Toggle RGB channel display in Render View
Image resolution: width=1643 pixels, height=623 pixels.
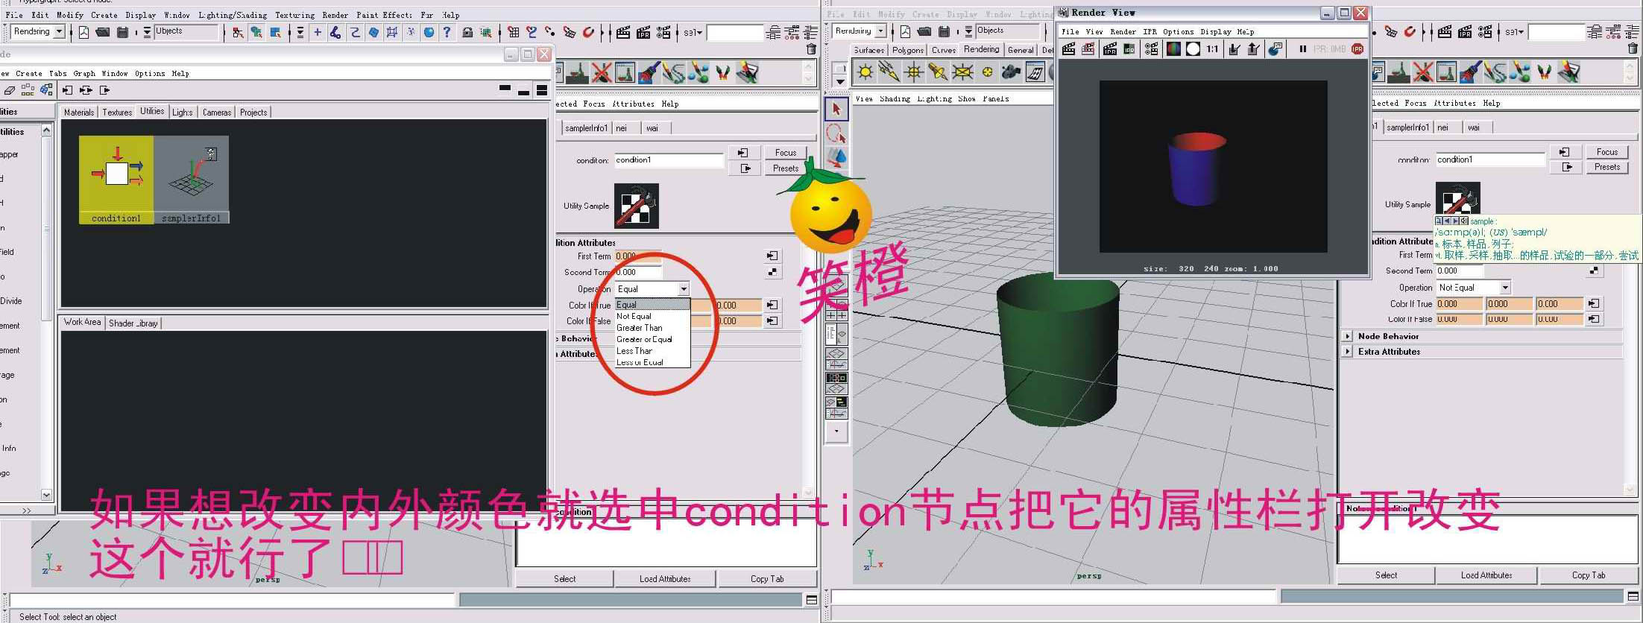pyautogui.click(x=1173, y=49)
